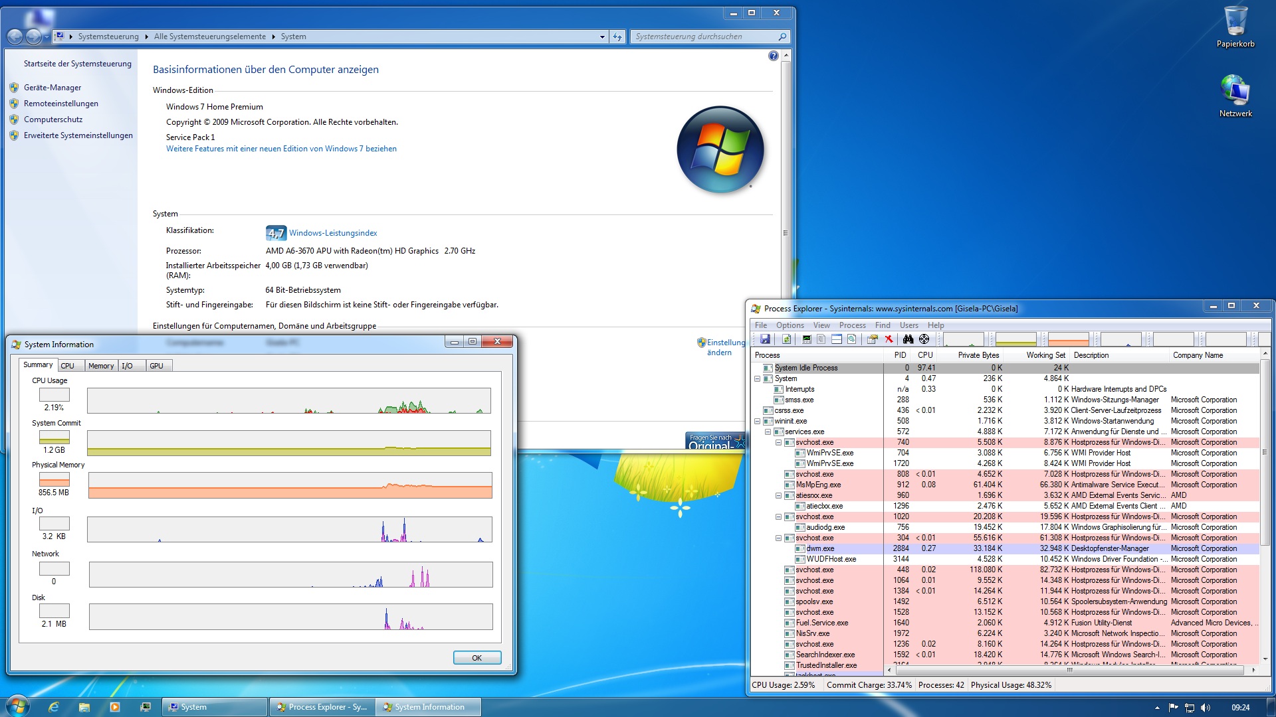Open the File menu in Process Explorer
The width and height of the screenshot is (1276, 717).
point(761,325)
